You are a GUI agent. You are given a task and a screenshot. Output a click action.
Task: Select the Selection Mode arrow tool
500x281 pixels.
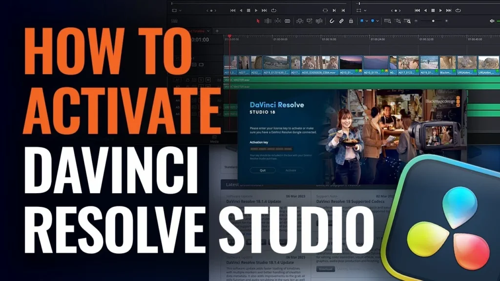coord(257,21)
